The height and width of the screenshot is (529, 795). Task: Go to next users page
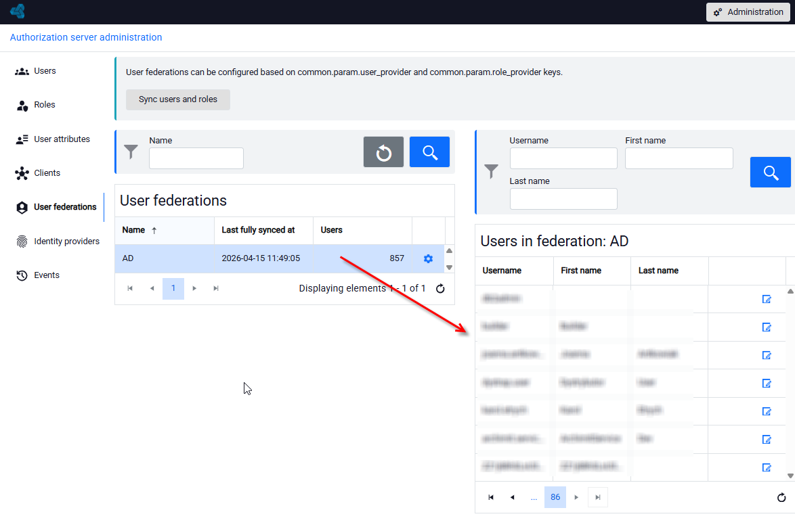pyautogui.click(x=576, y=498)
